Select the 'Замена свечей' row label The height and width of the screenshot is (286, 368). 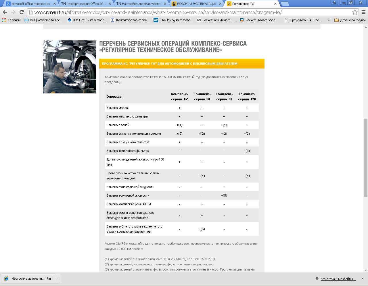coord(118,125)
